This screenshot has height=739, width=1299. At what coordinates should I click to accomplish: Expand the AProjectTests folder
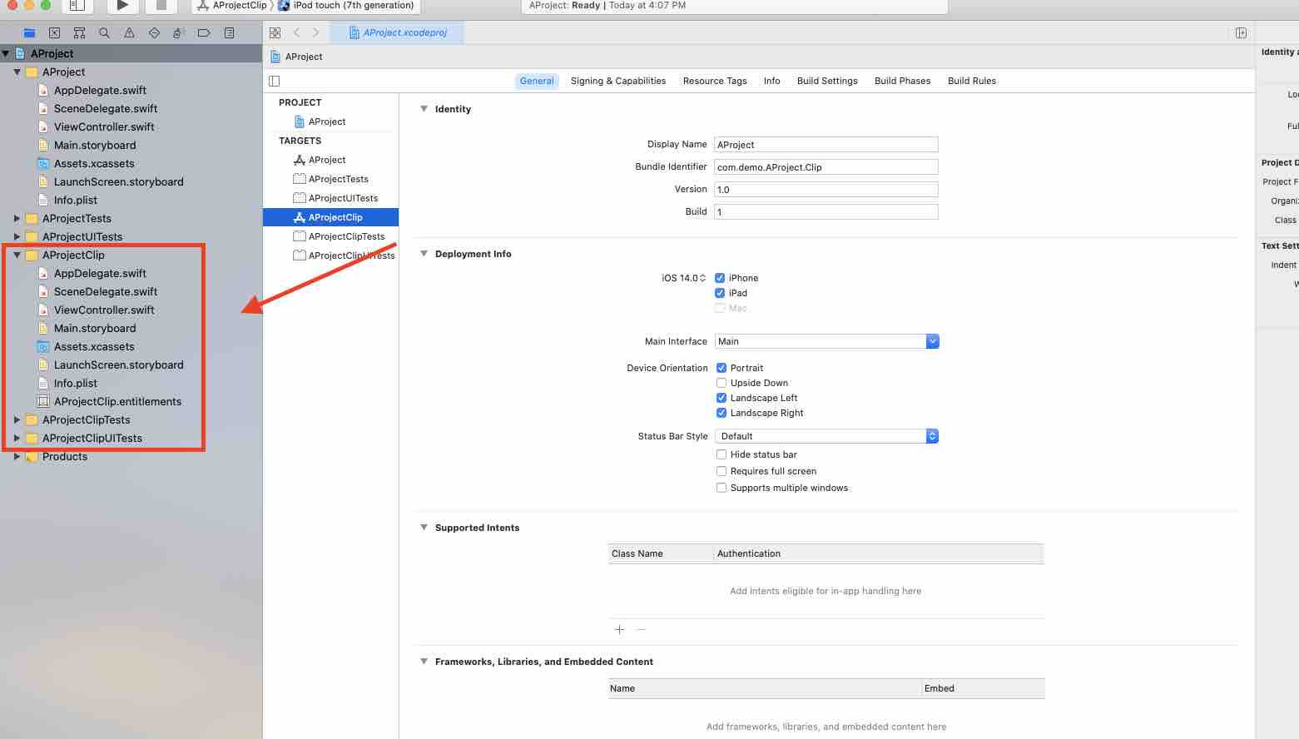[17, 218]
